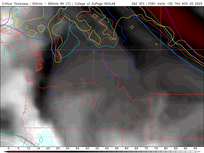Click the 10 tick on RH scale
This screenshot has width=204, height=153.
(28, 148)
